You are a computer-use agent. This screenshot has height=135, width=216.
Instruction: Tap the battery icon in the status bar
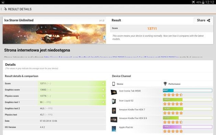(203, 2)
